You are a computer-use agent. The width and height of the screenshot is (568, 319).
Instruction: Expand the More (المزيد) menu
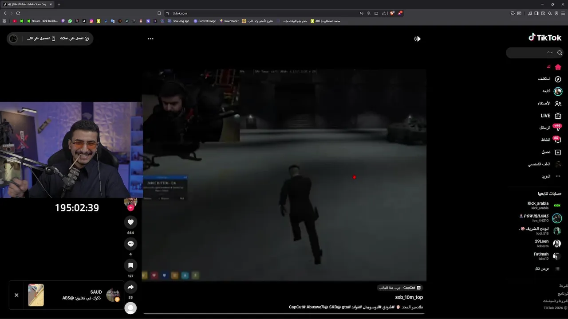point(551,176)
